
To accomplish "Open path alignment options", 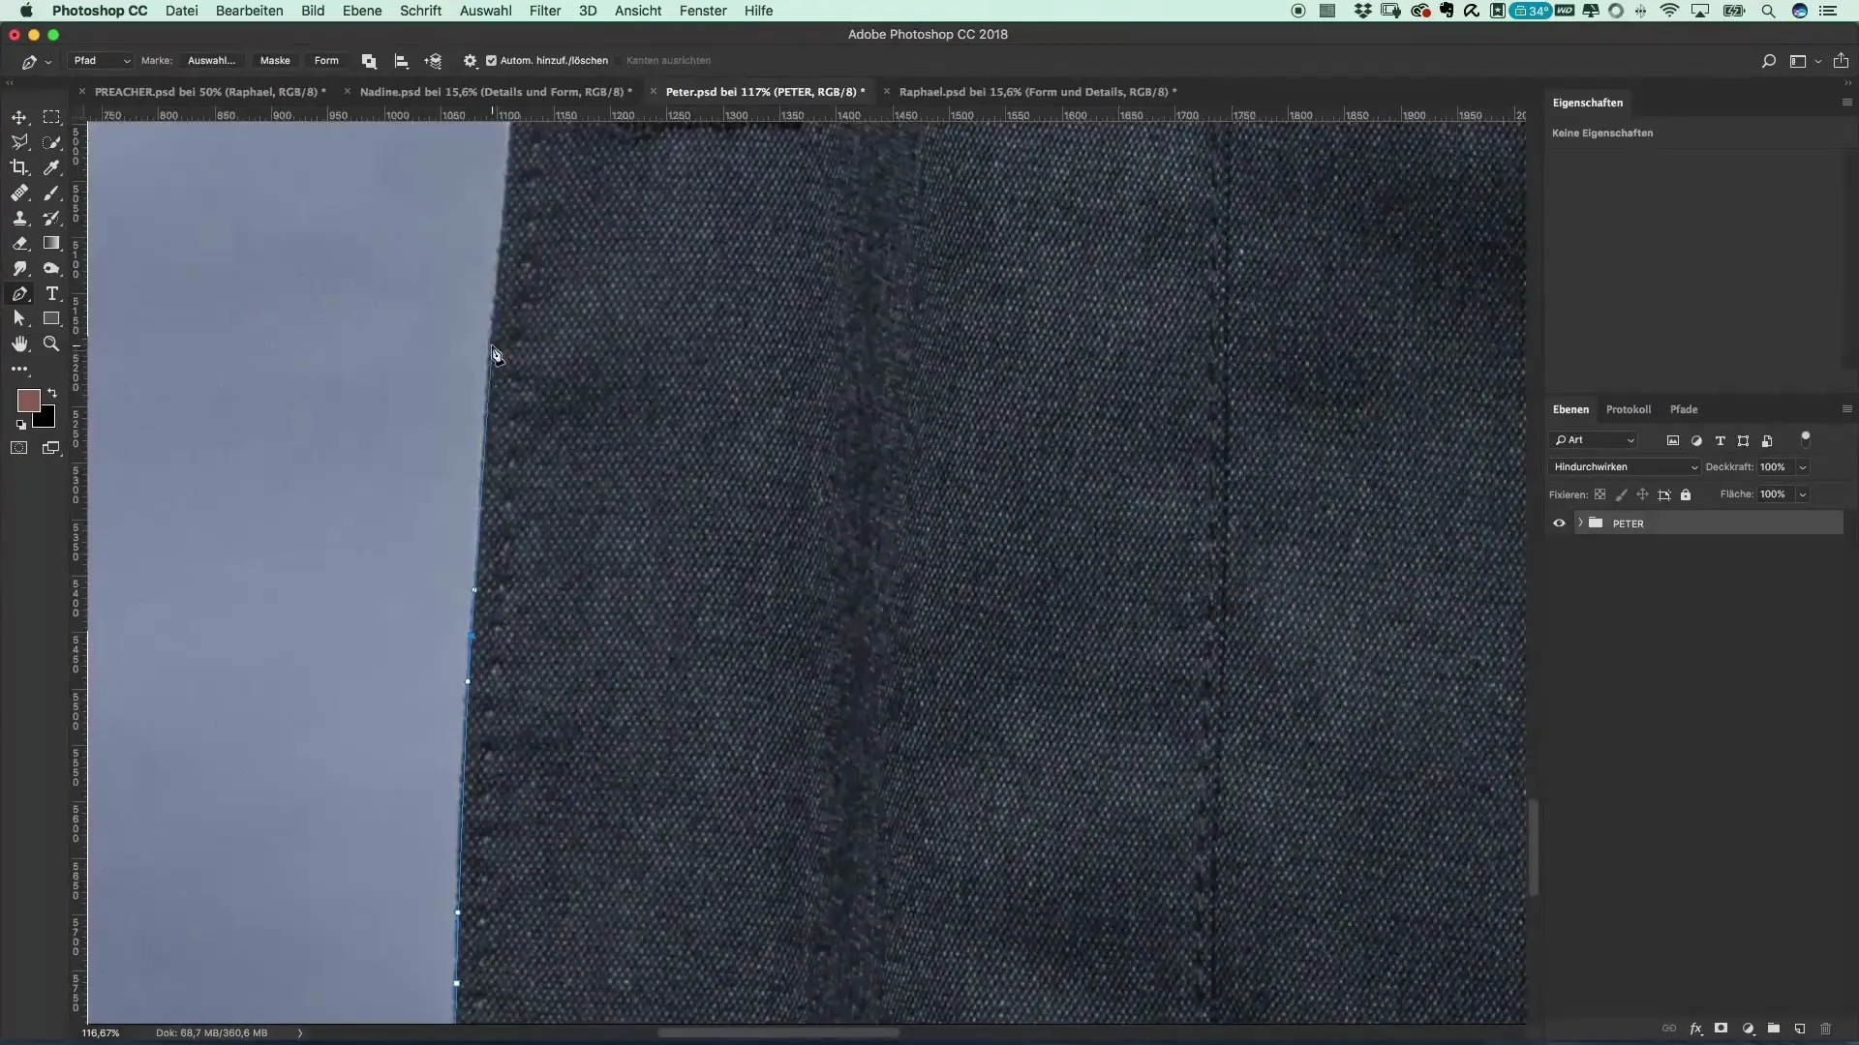I will tap(401, 61).
